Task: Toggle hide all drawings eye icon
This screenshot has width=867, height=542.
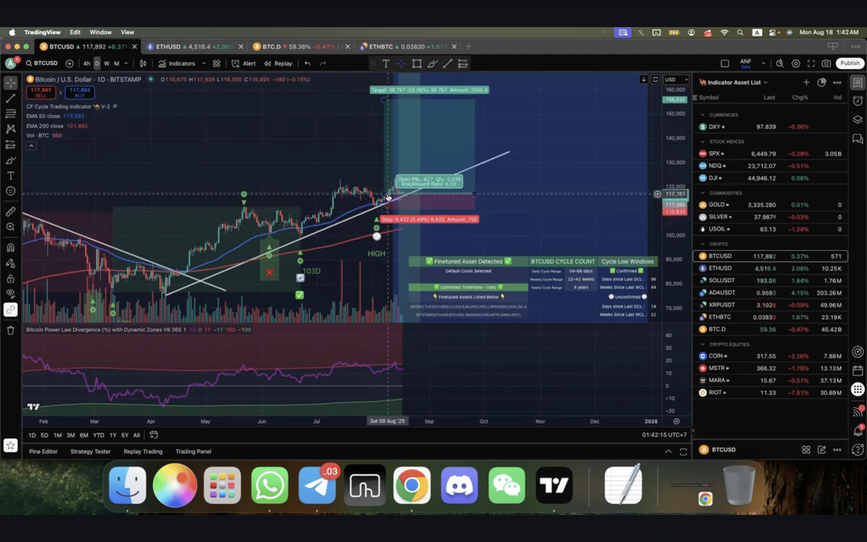Action: (11, 294)
